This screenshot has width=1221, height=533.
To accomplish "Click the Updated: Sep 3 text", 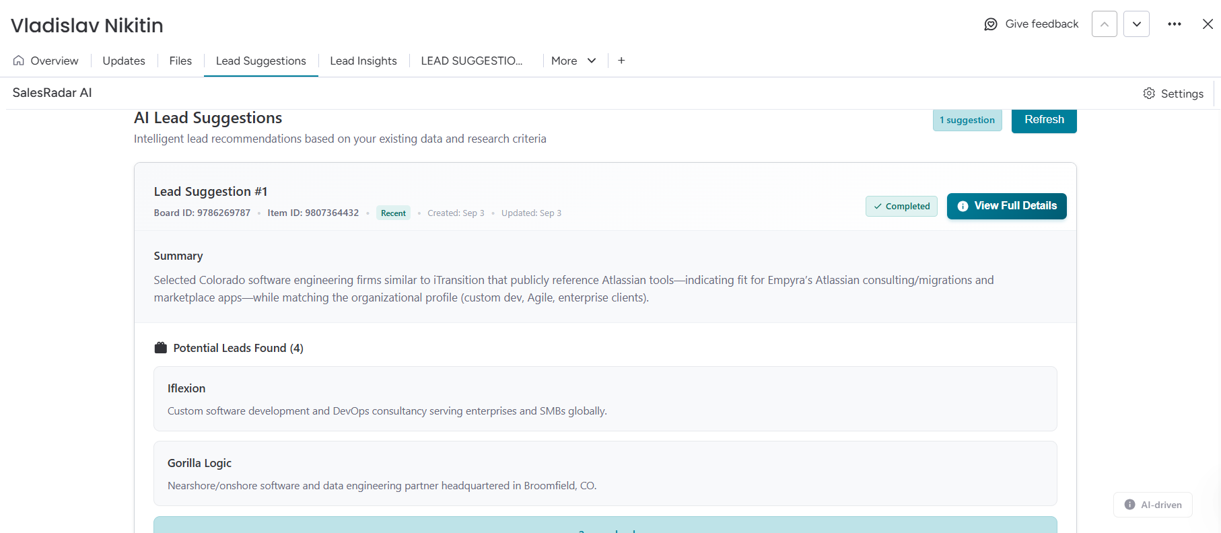I will 531,213.
